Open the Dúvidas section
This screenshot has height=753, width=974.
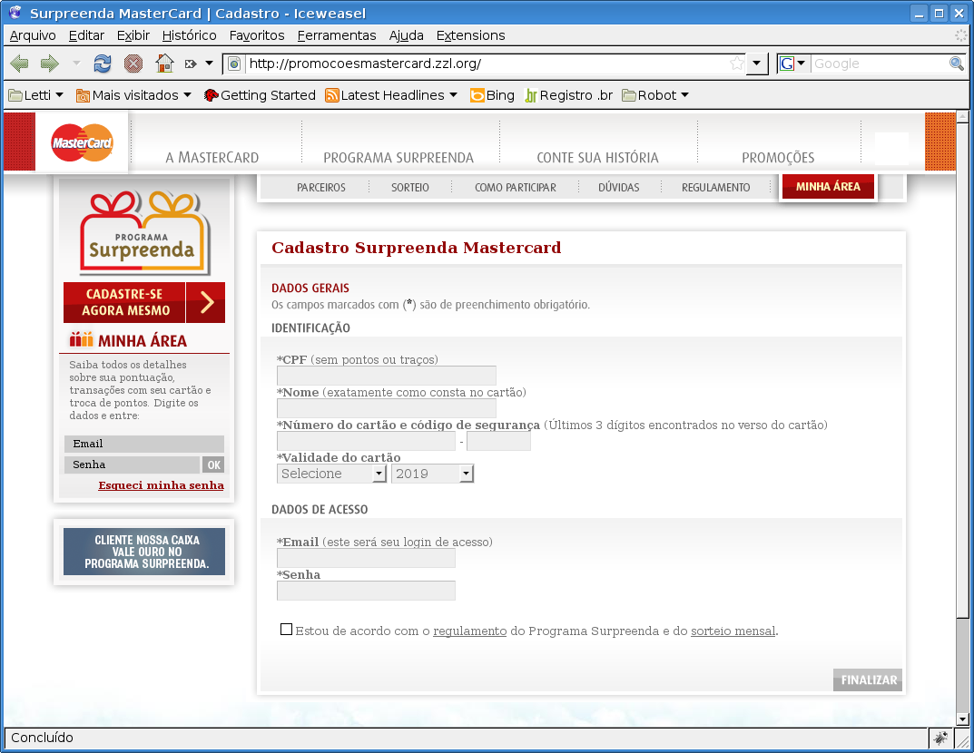(x=619, y=187)
